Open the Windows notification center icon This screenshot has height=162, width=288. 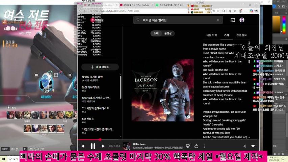coord(283,159)
